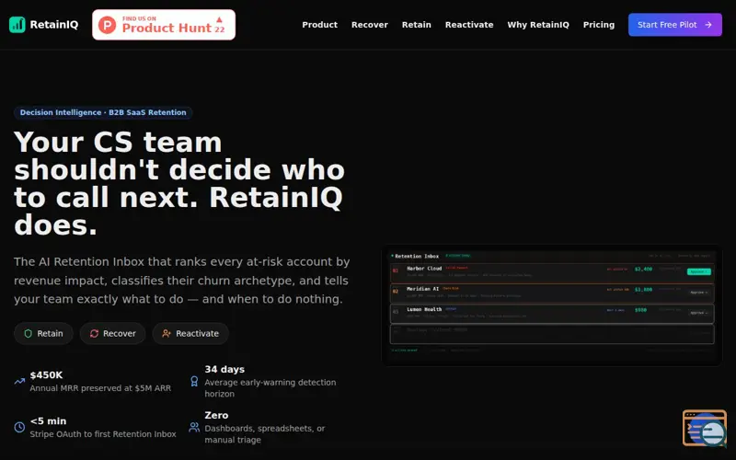The image size is (736, 460).
Task: Click the Retention Inbox title in preview
Action: coord(417,257)
